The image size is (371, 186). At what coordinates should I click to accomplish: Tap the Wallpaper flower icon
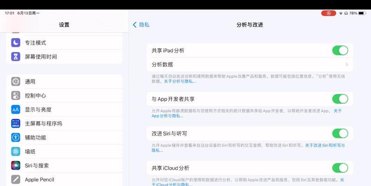(16, 152)
